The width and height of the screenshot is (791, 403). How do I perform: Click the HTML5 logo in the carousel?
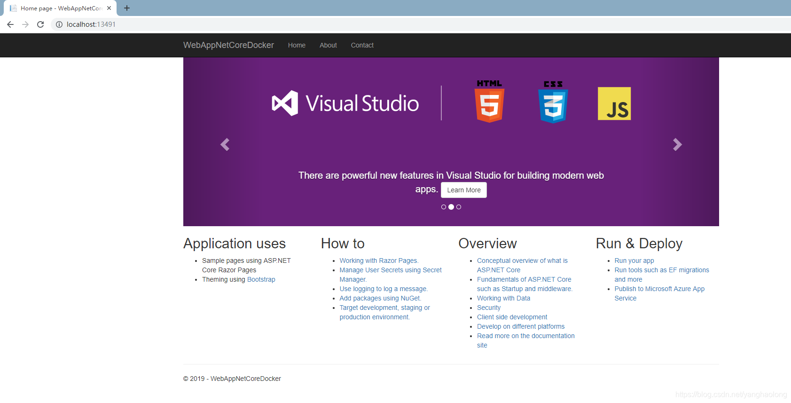pos(489,101)
